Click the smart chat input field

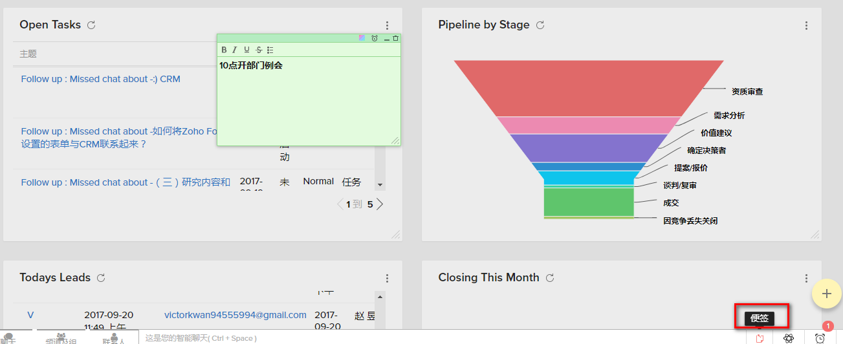pos(388,338)
